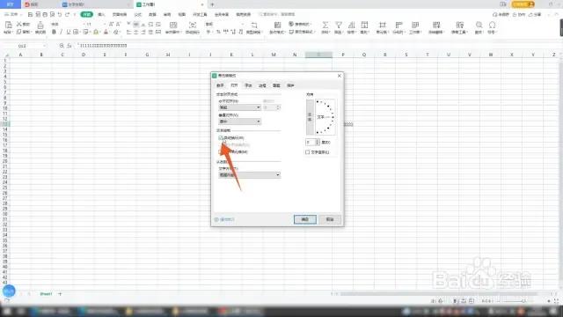
Task: Toggle the vertical text checkbox under Orientation
Action: [x=307, y=152]
